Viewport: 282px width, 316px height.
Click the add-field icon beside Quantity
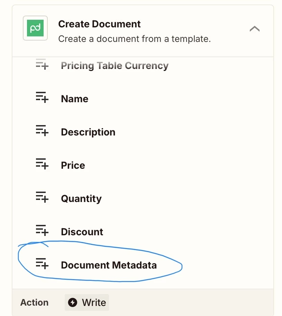point(42,197)
